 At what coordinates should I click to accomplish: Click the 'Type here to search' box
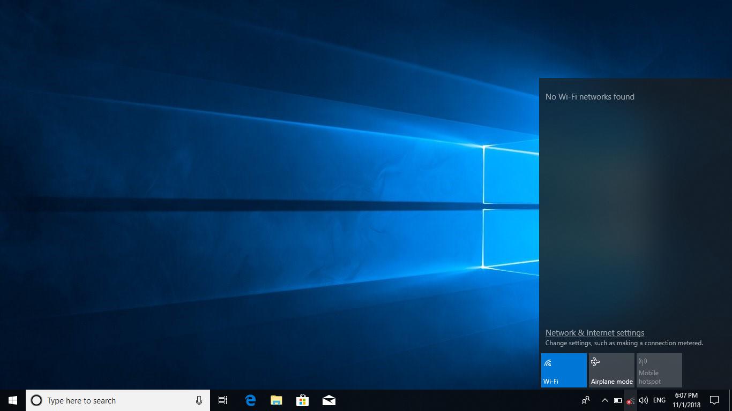tap(113, 400)
